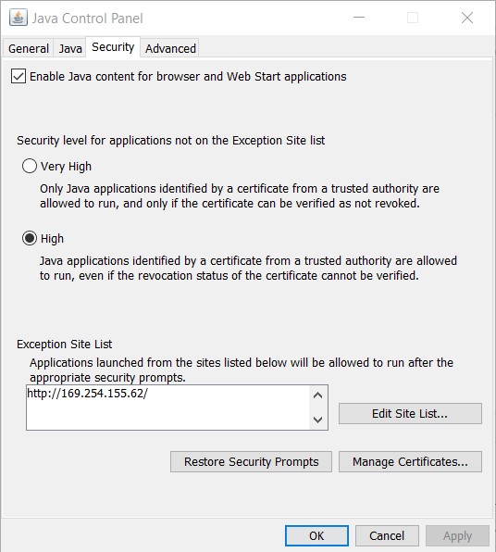Cancel changes in Java Control Panel
The width and height of the screenshot is (496, 552).
[387, 536]
